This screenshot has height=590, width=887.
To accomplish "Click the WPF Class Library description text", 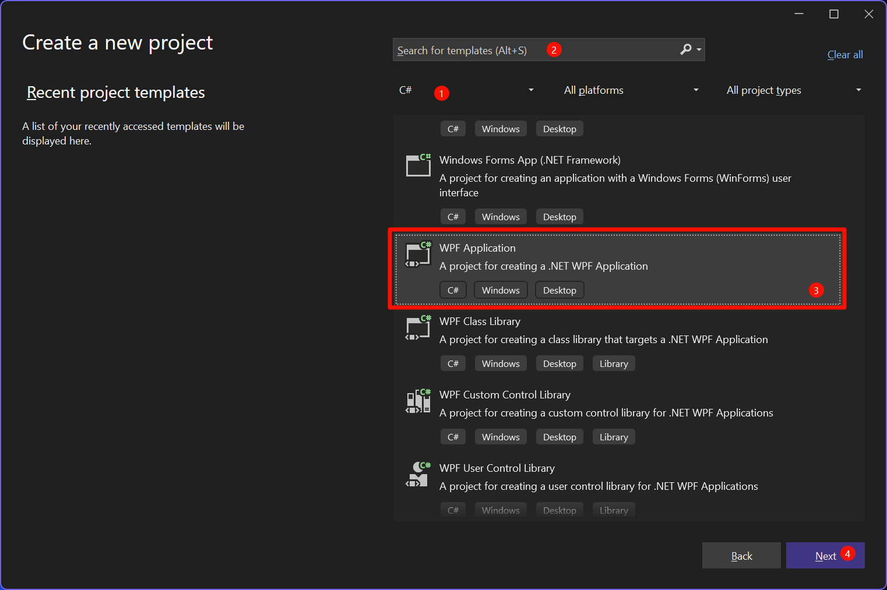I will 604,340.
